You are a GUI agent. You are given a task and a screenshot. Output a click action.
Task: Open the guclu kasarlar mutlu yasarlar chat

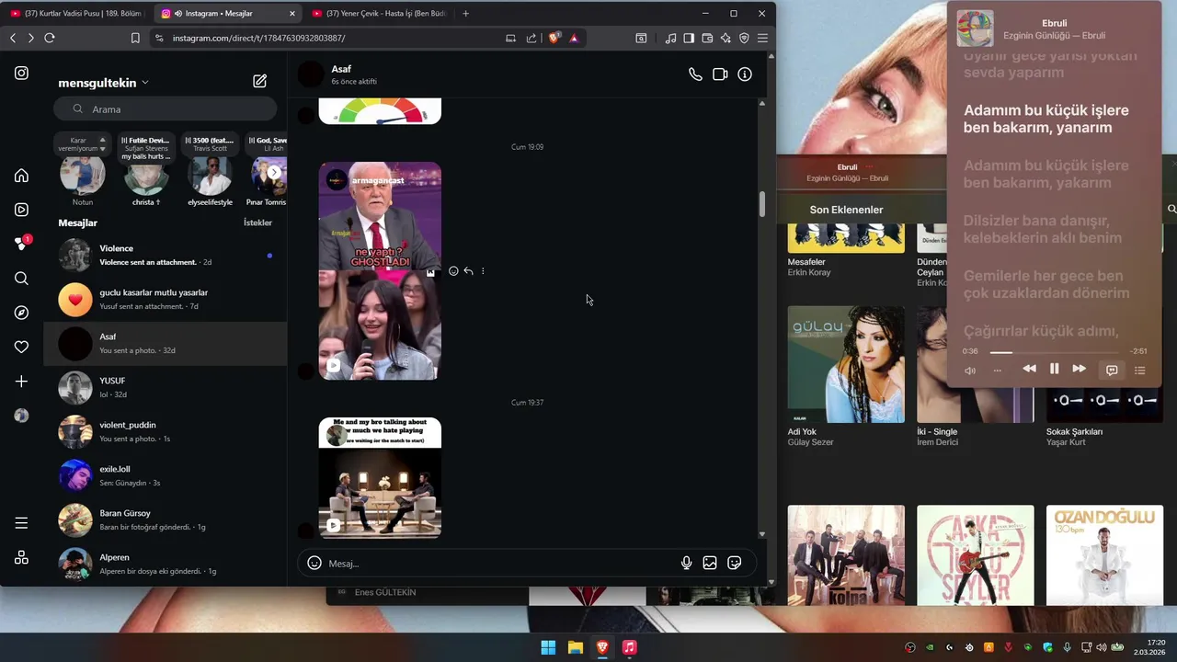pos(166,299)
